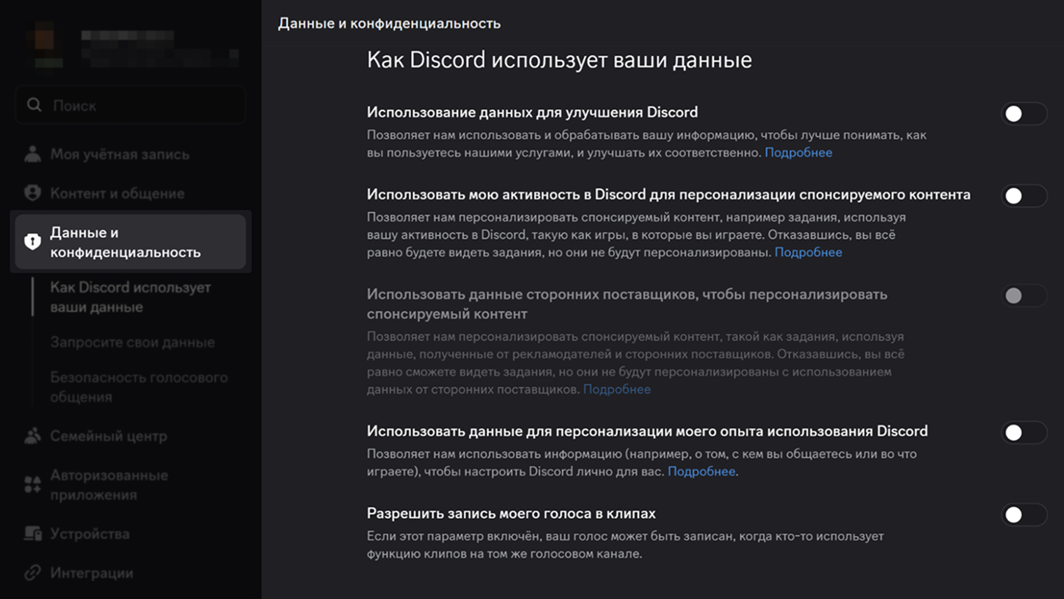Jump to Запросите свои данные subsection
Viewport: 1064px width, 599px height.
132,342
